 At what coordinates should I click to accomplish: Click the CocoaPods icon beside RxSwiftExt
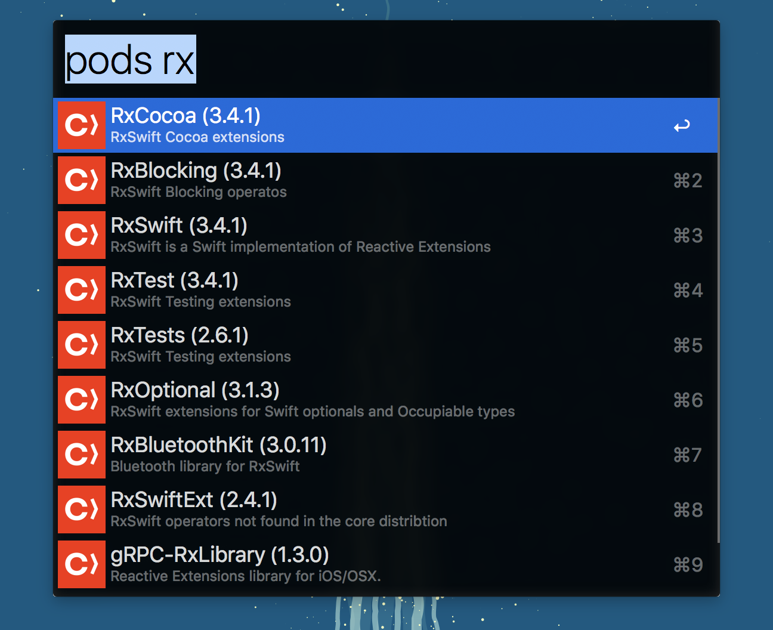point(82,509)
